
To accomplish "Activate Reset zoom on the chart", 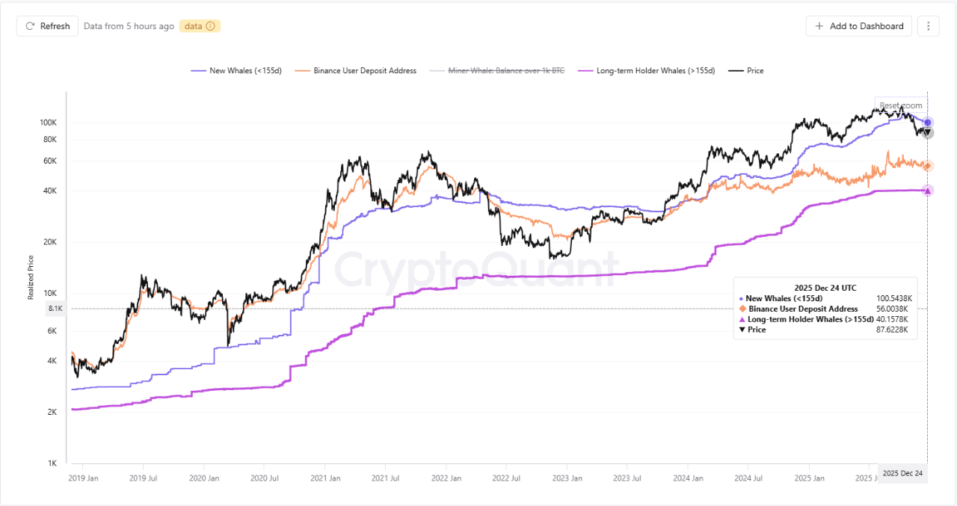I will coord(900,105).
